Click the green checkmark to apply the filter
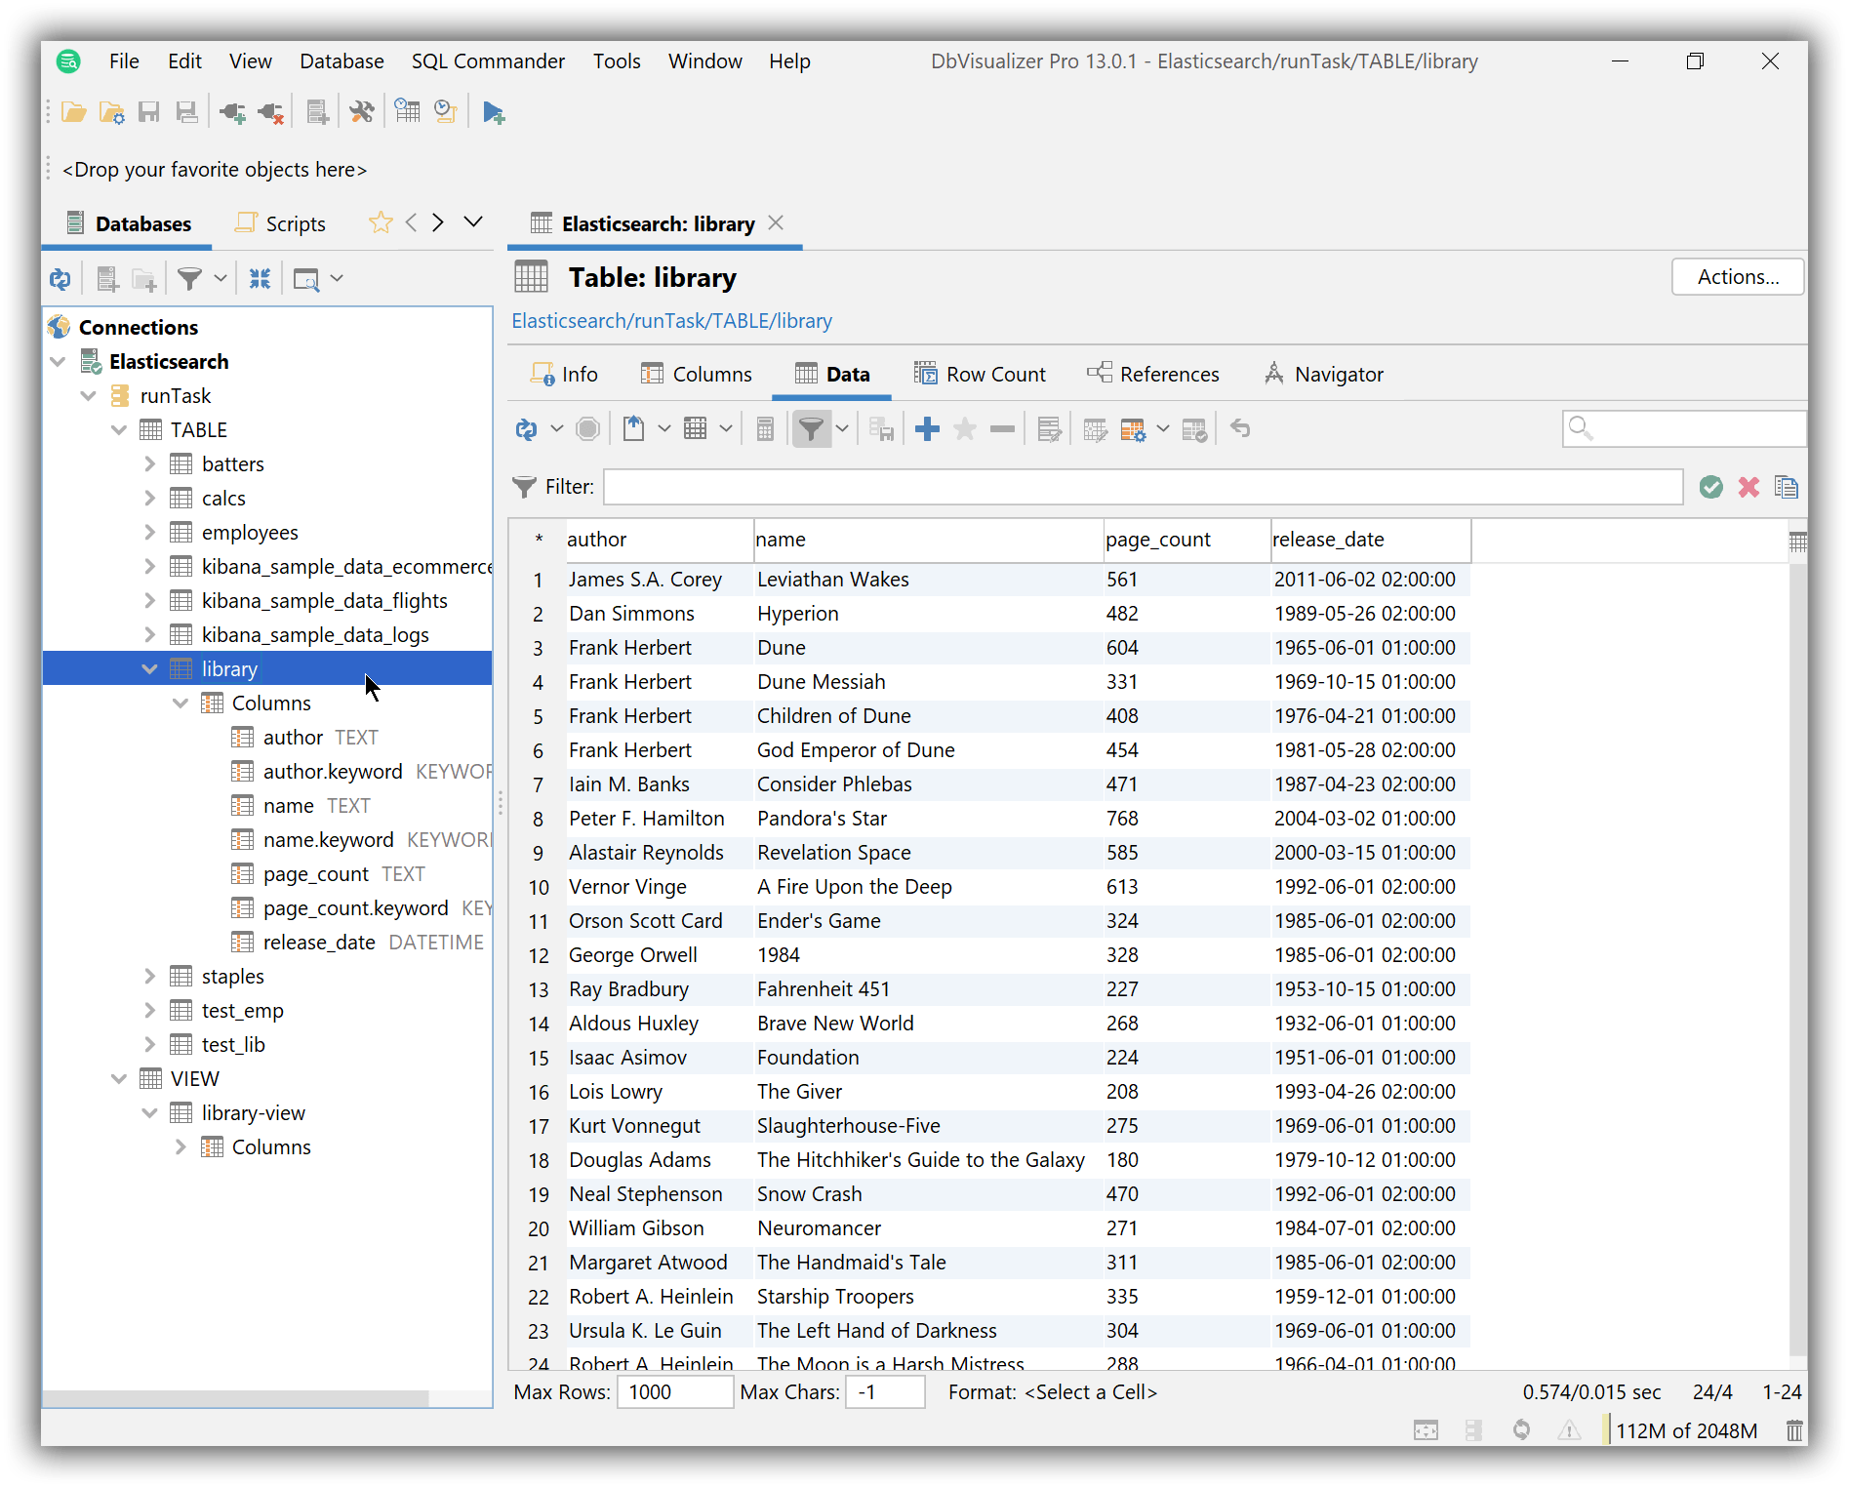This screenshot has height=1487, width=1849. pyautogui.click(x=1710, y=486)
